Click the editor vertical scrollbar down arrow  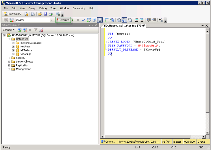(207, 133)
